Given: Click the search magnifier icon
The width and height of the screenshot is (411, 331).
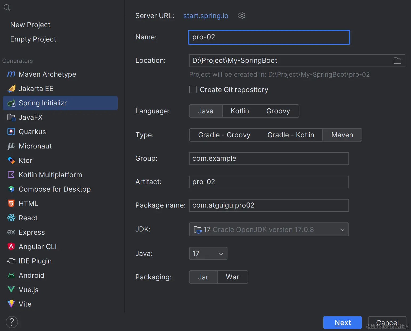Looking at the screenshot, I should pos(7,7).
